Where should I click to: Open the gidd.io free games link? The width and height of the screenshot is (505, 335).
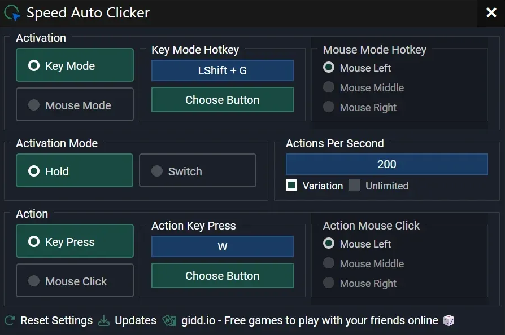[x=310, y=320]
